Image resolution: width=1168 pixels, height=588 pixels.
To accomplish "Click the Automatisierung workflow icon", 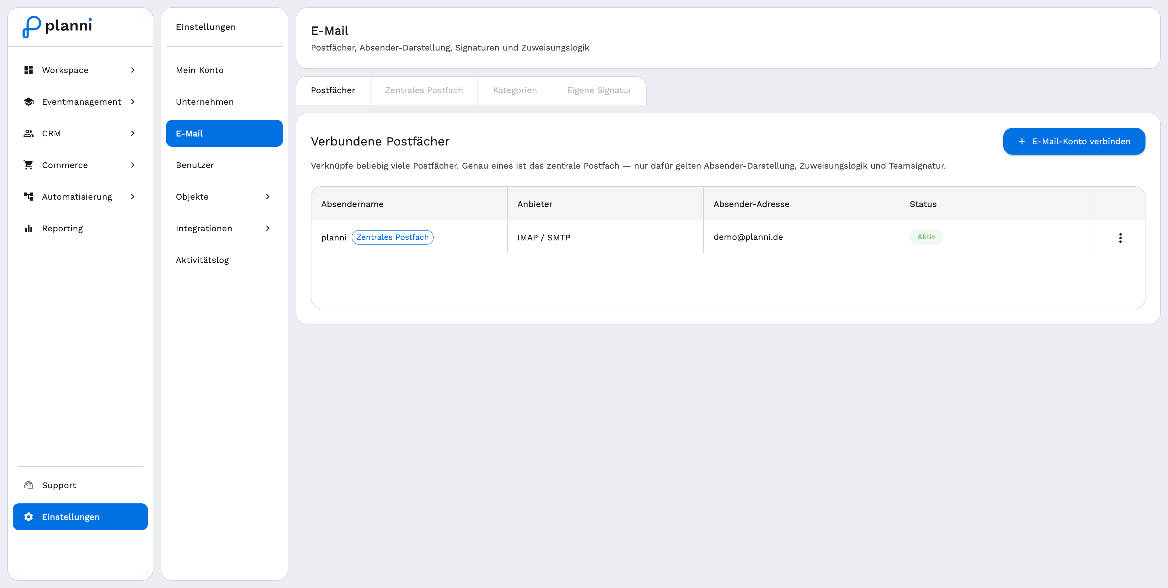I will (x=29, y=196).
